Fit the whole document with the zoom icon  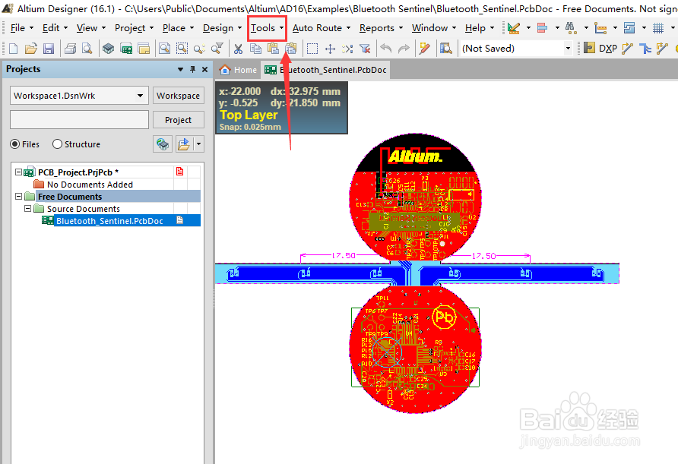[164, 49]
